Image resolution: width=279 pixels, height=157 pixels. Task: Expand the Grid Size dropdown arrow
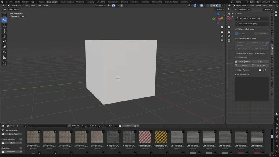coord(267,19)
